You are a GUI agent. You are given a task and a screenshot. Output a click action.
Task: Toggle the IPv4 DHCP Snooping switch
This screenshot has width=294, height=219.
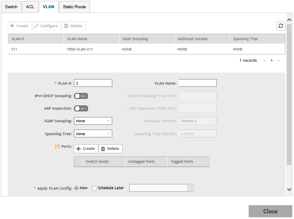tap(81, 96)
